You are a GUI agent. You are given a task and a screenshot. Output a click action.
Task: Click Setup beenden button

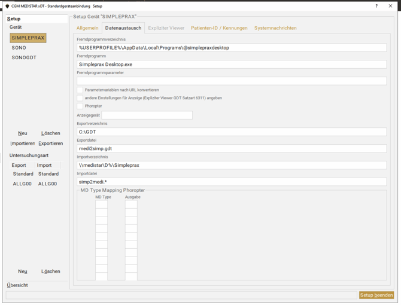click(x=376, y=295)
